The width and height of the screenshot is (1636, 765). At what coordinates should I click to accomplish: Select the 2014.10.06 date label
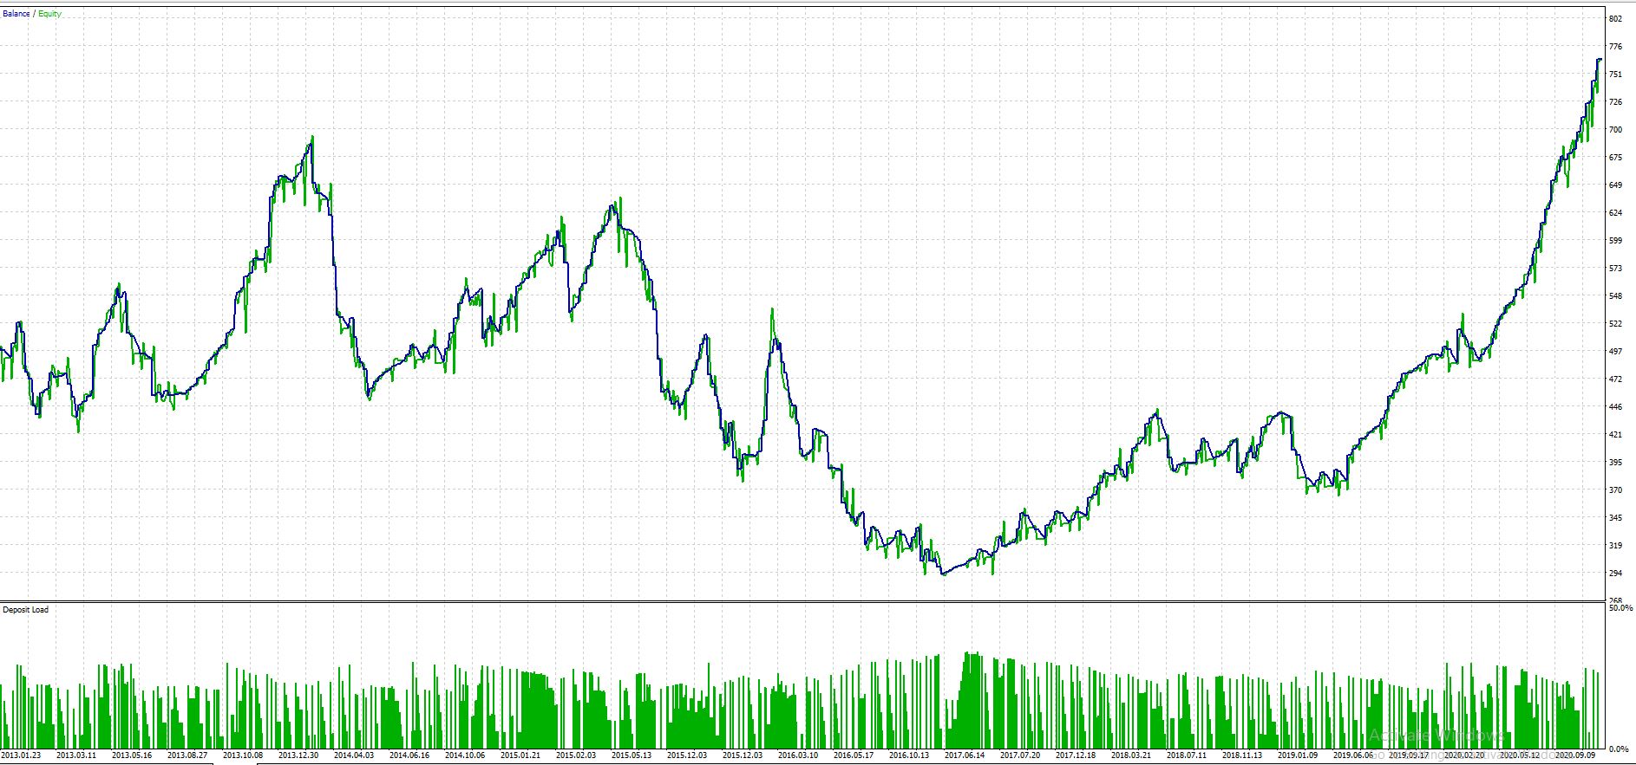(x=465, y=755)
